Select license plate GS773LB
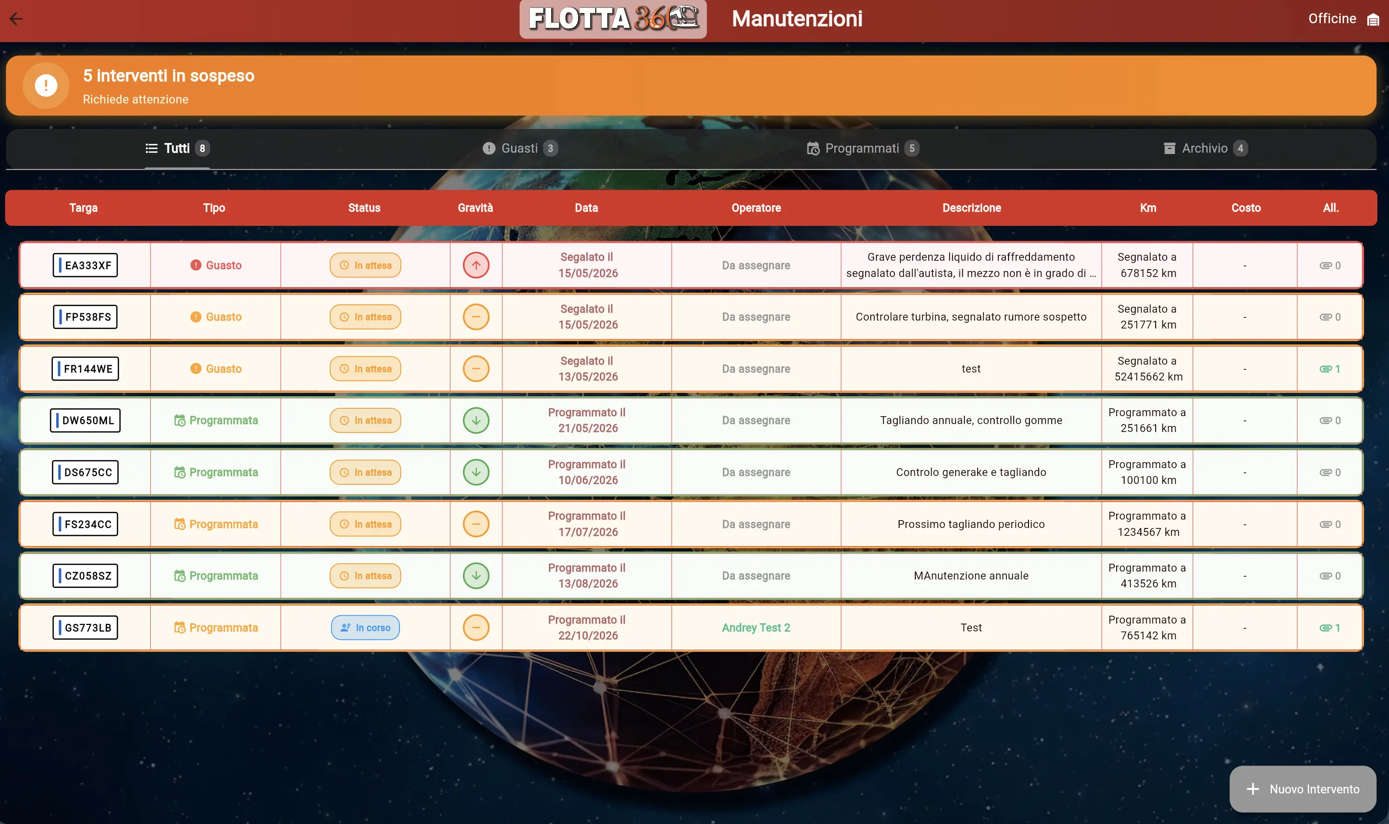The height and width of the screenshot is (824, 1389). [x=85, y=627]
